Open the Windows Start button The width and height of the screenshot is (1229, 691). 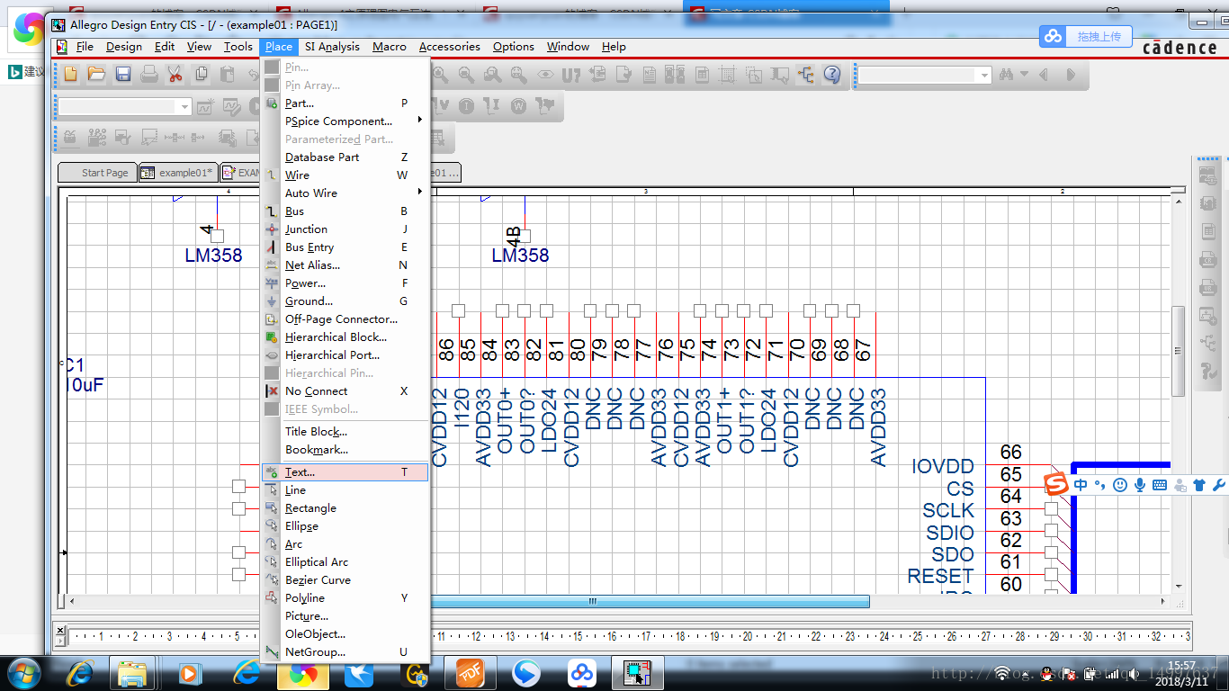click(23, 672)
